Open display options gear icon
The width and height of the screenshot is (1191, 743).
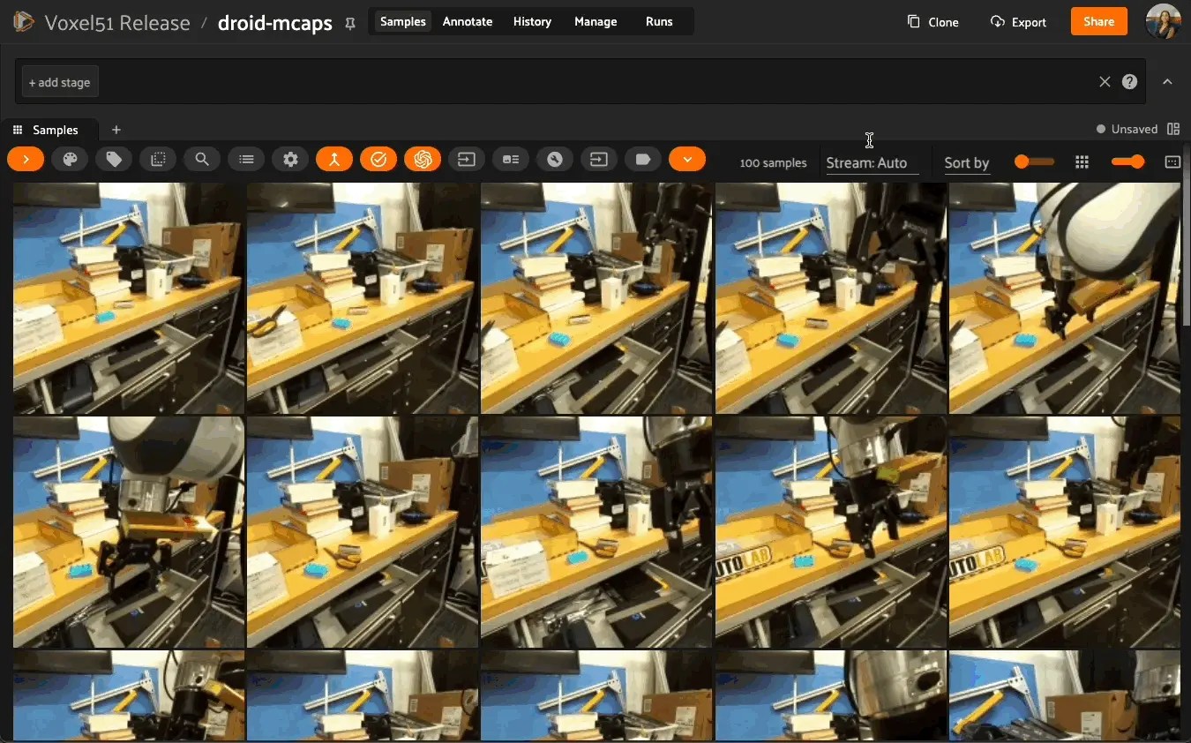click(x=290, y=160)
